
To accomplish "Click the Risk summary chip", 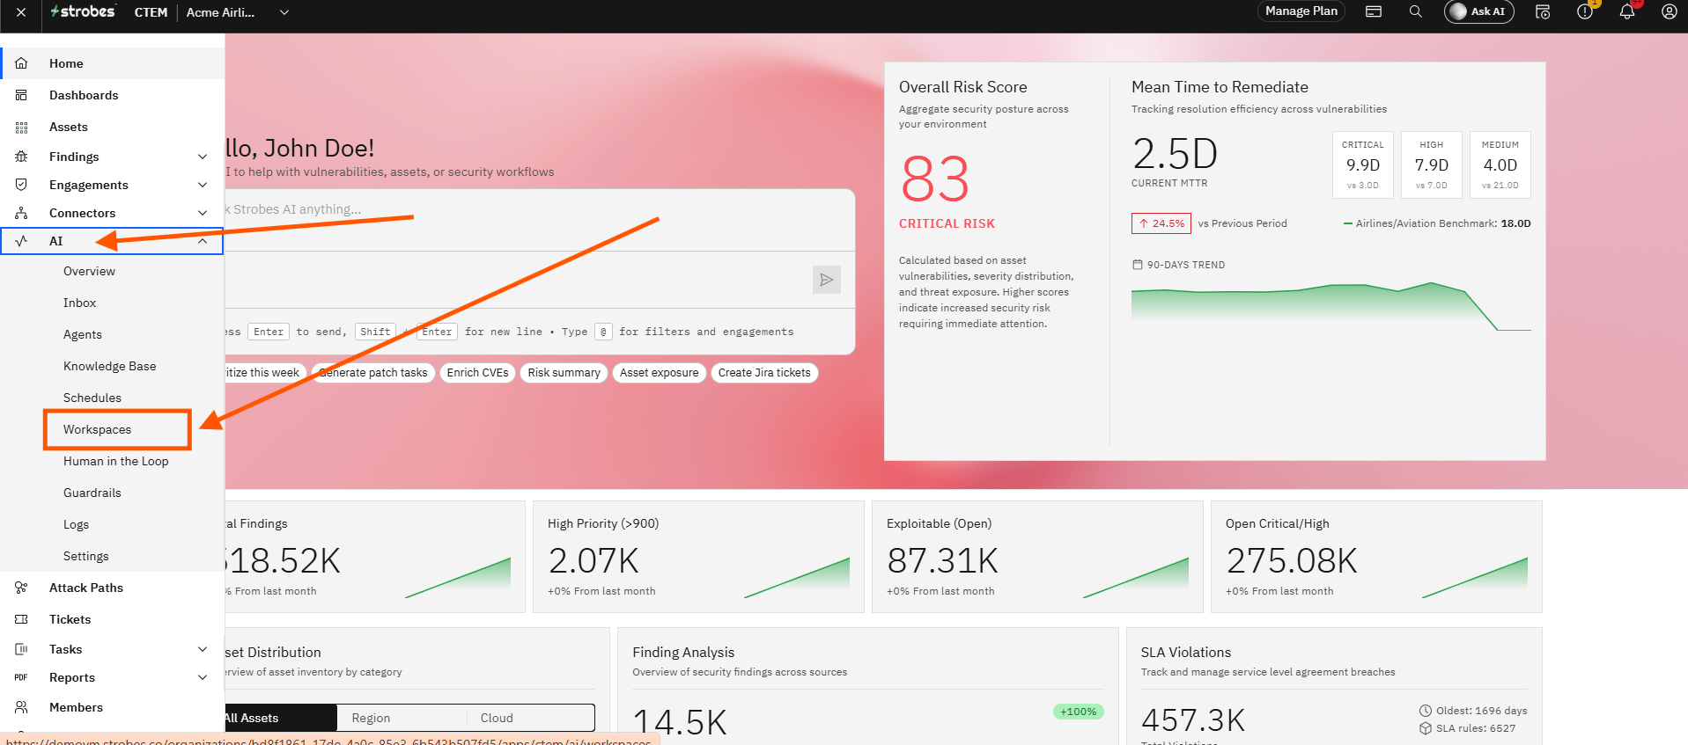I will 564,373.
